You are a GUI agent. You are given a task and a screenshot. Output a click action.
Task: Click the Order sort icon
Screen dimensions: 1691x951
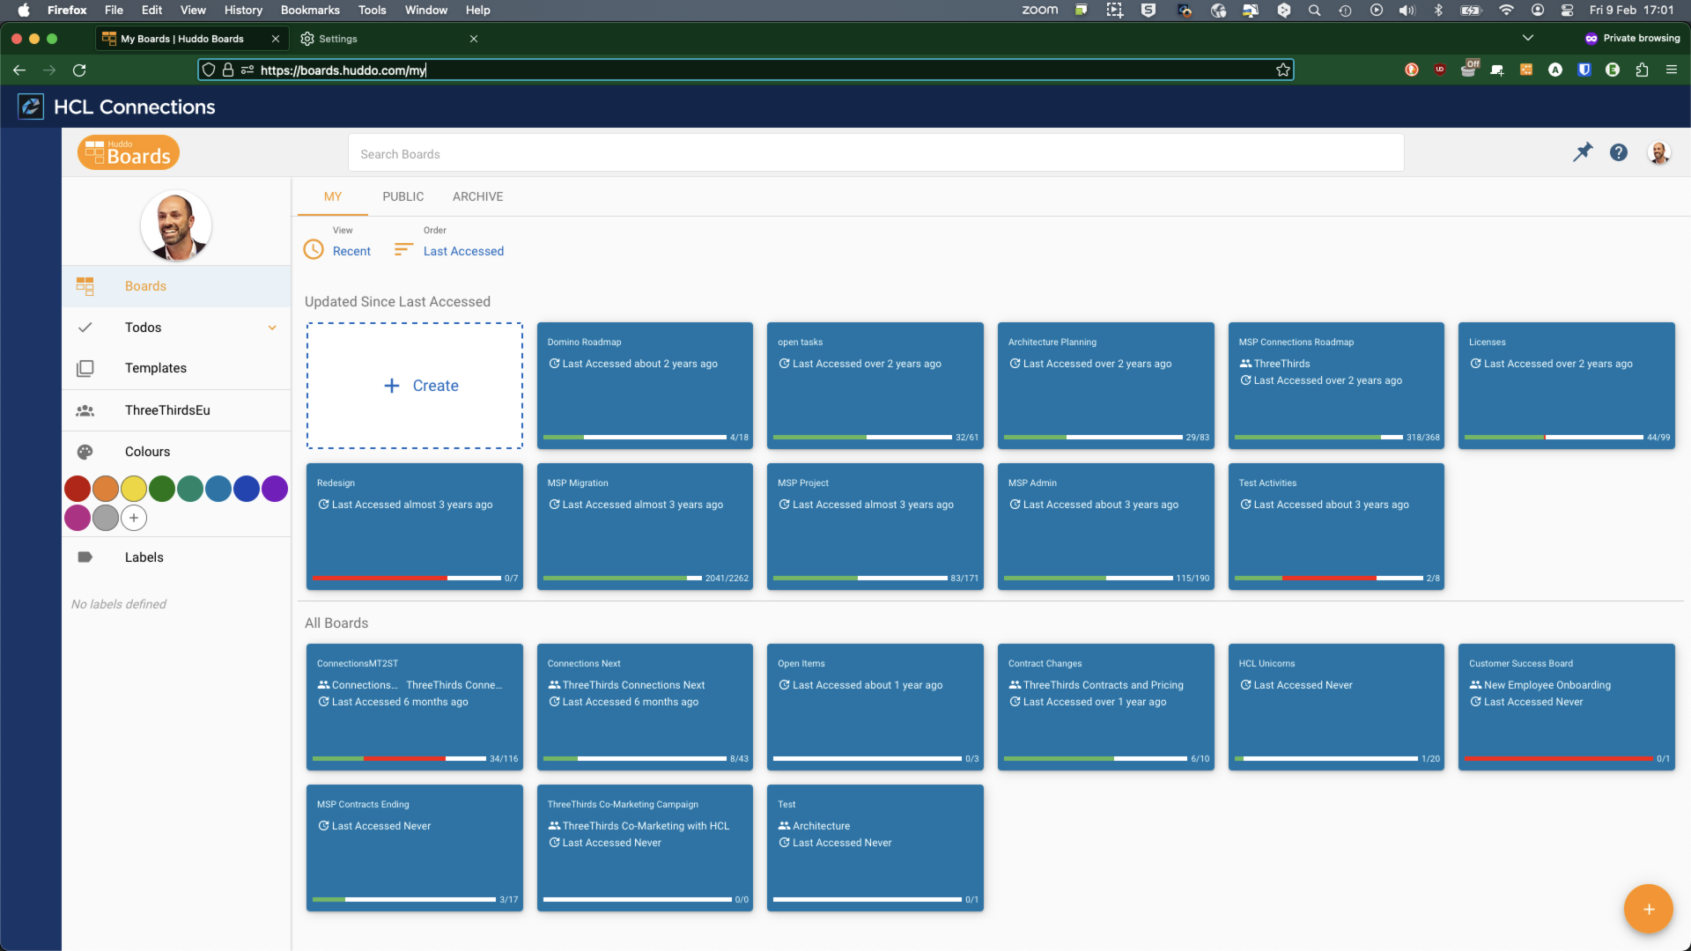tap(403, 249)
